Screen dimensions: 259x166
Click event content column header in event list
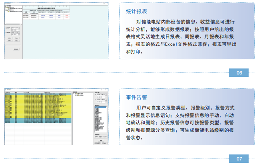point(58,92)
